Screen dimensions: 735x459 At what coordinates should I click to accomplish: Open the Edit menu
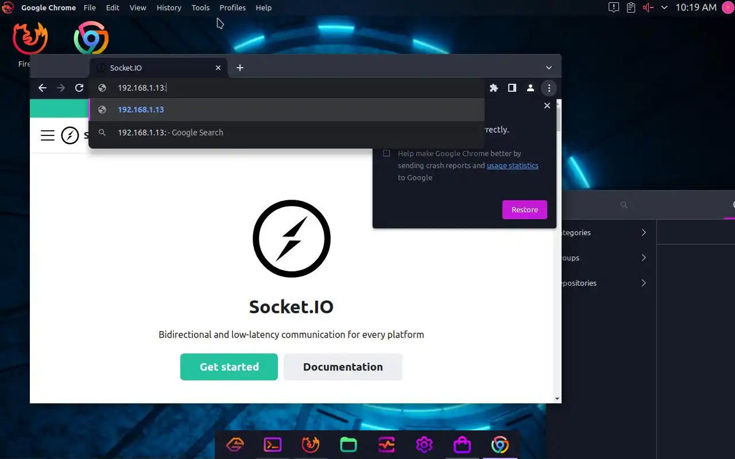pyautogui.click(x=113, y=7)
